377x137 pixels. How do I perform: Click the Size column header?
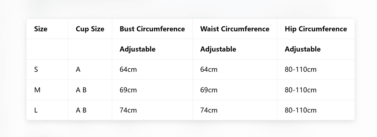[41, 29]
